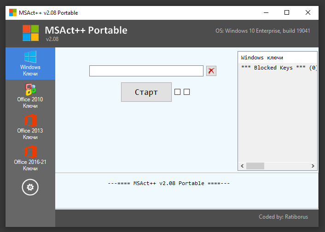Click the MSAct++ v2.08 Portable log line
Screen dimensions: 325x232
pyautogui.click(x=168, y=183)
